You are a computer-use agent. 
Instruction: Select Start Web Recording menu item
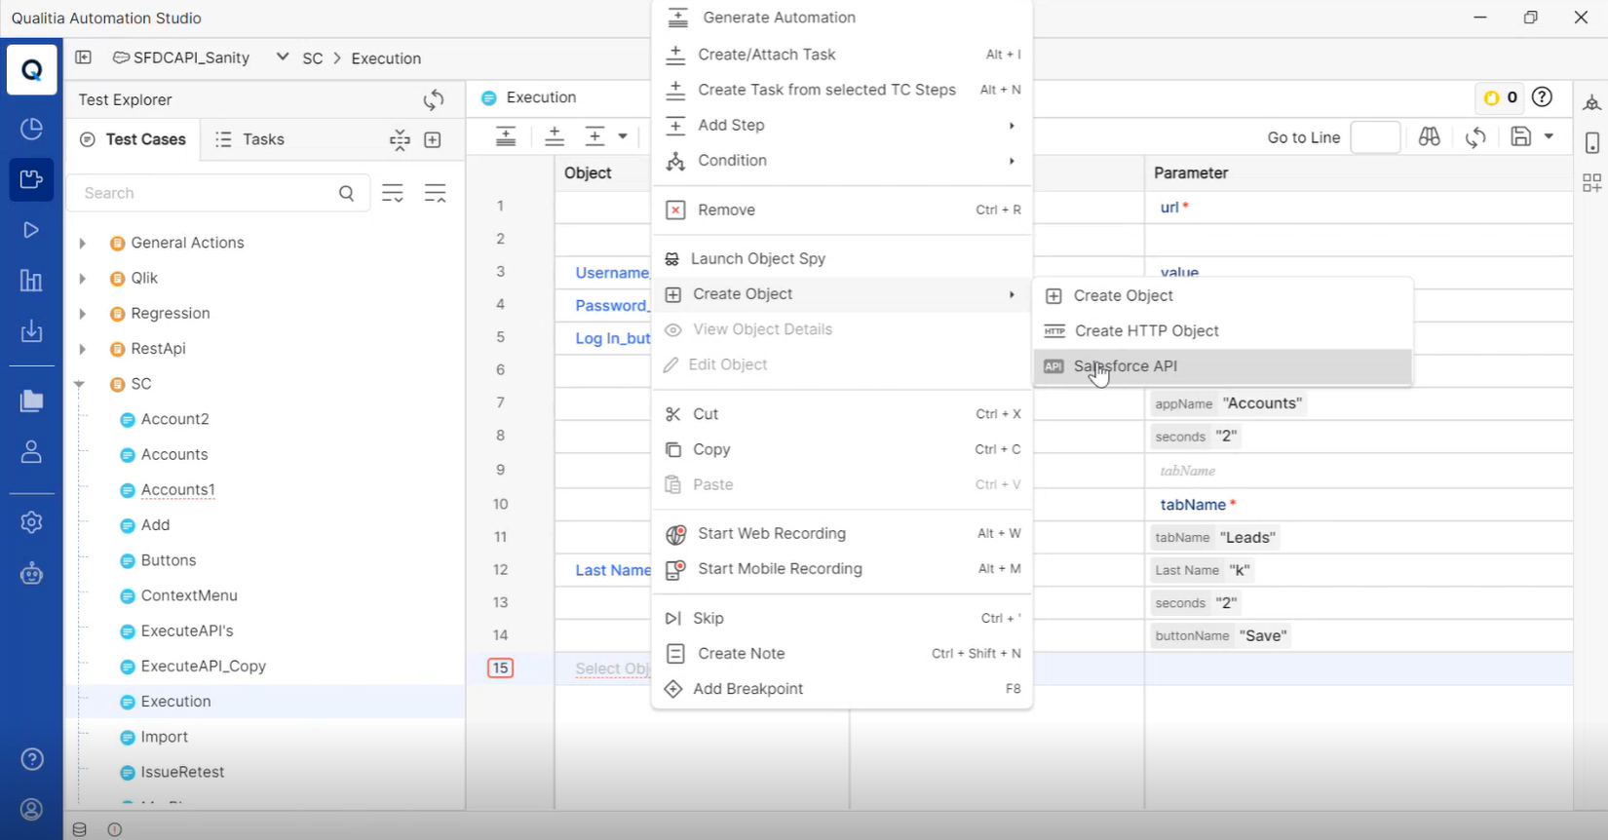click(841, 533)
